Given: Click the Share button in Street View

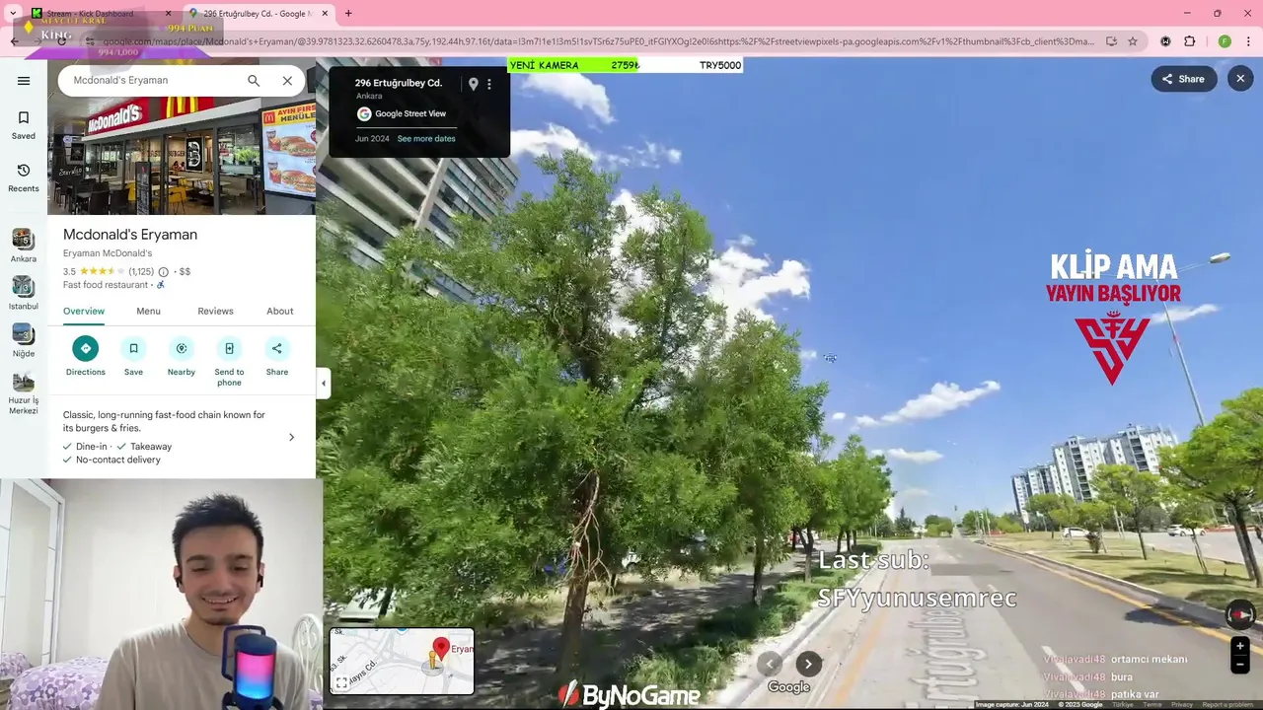Looking at the screenshot, I should point(1183,79).
